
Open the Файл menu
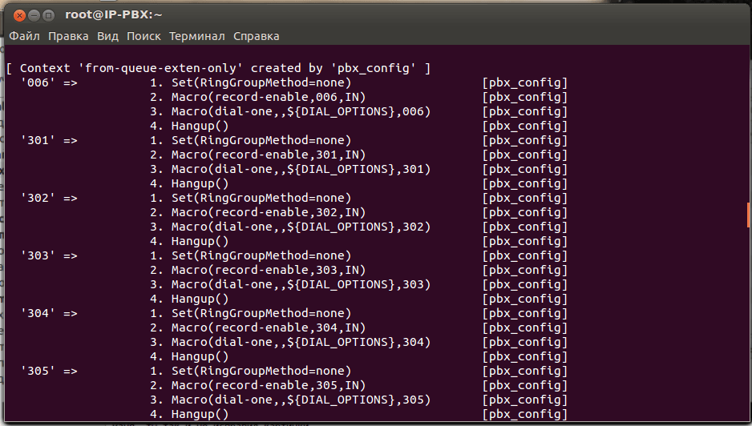point(24,36)
